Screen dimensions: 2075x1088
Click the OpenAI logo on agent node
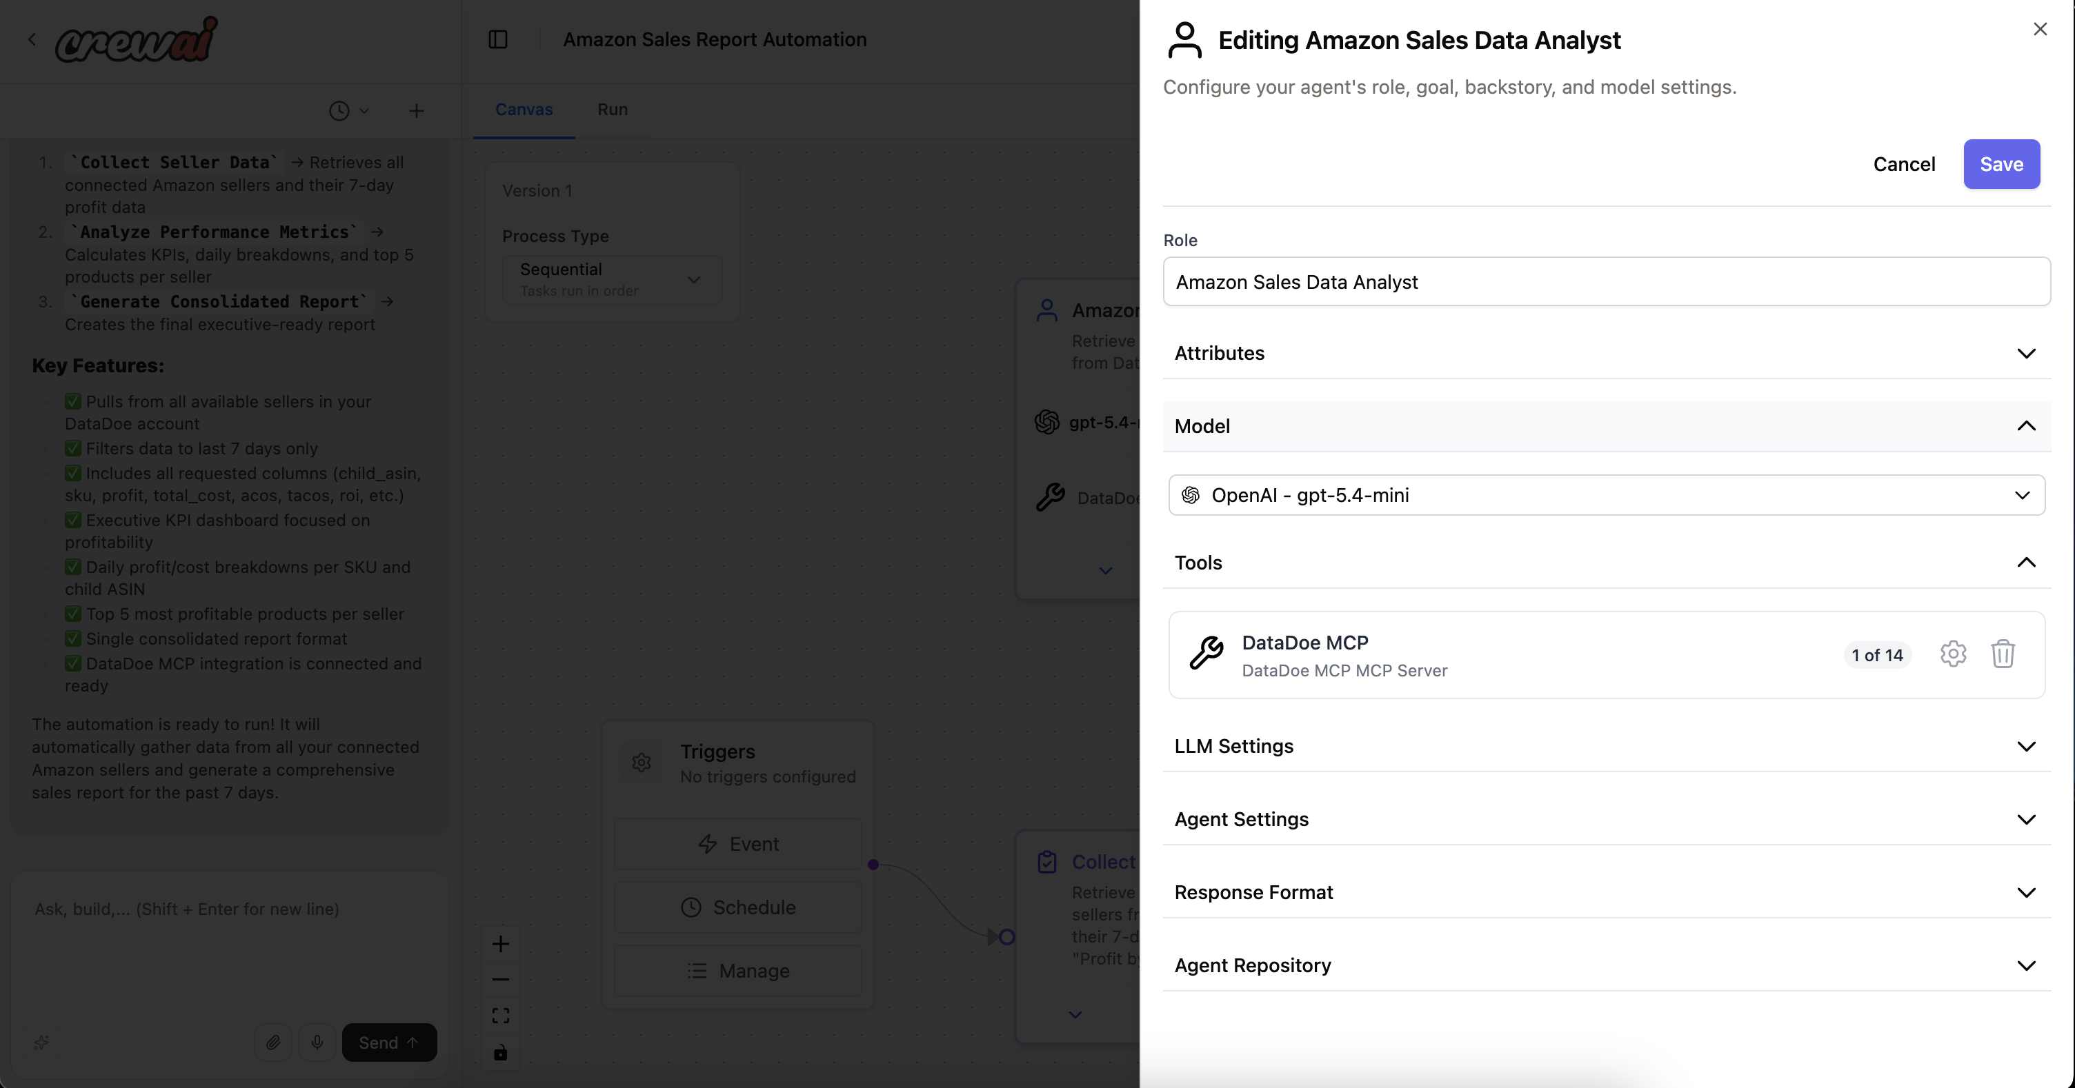point(1046,422)
